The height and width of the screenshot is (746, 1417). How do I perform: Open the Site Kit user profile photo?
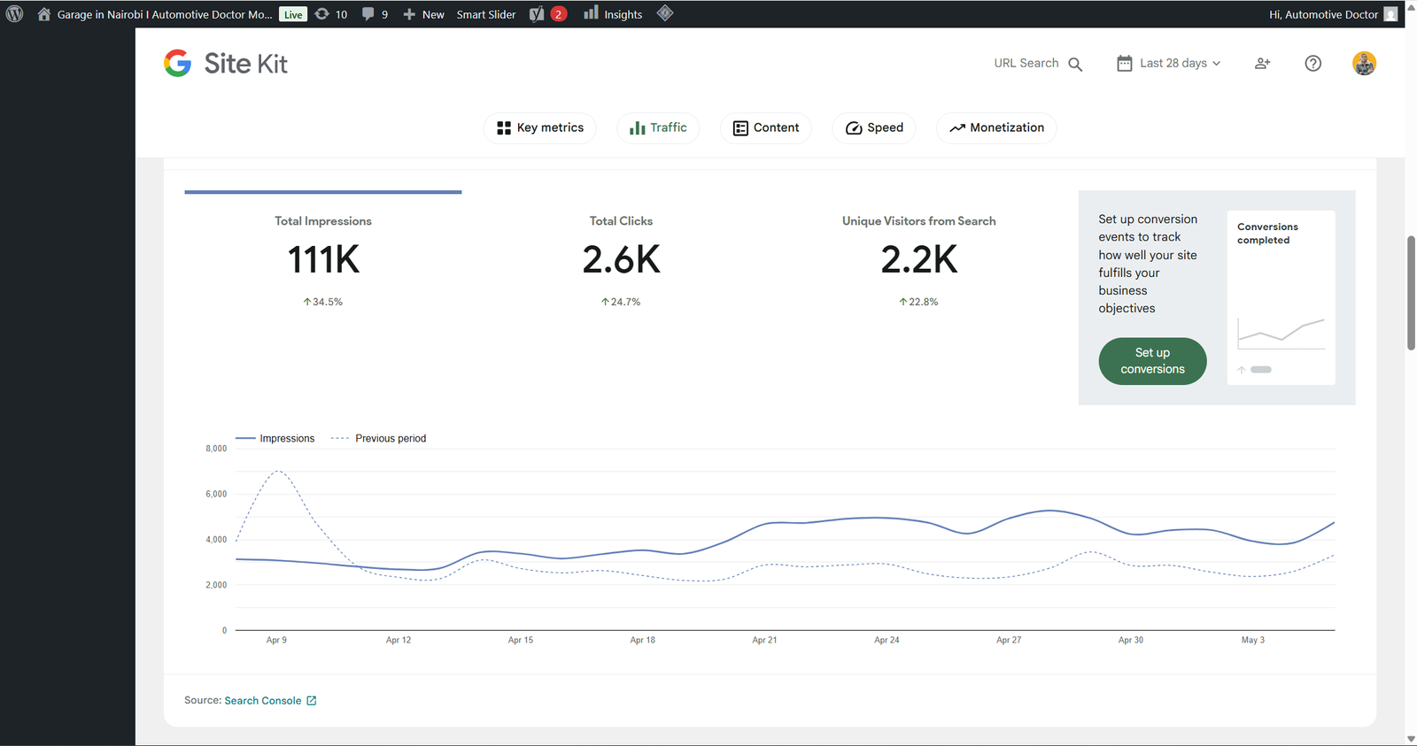pyautogui.click(x=1364, y=63)
